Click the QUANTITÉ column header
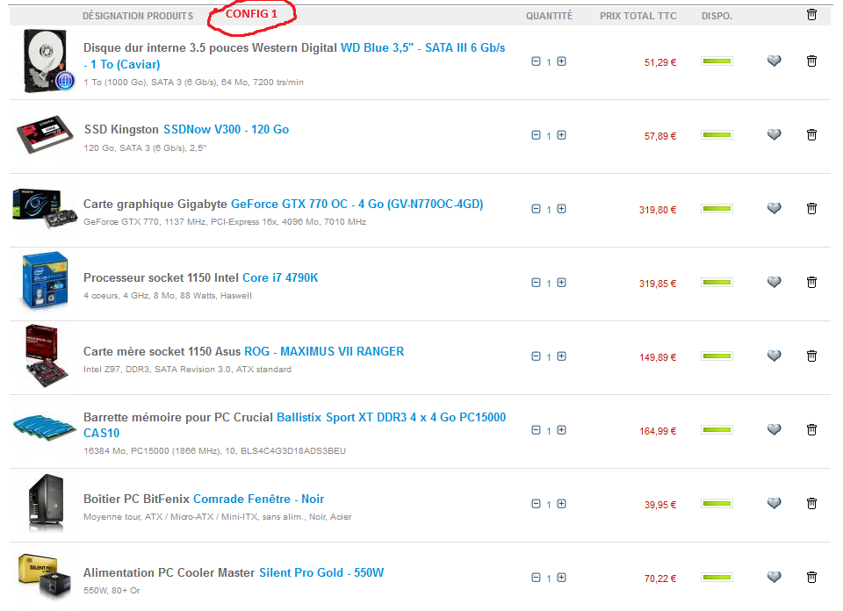This screenshot has height=611, width=843. coord(549,16)
